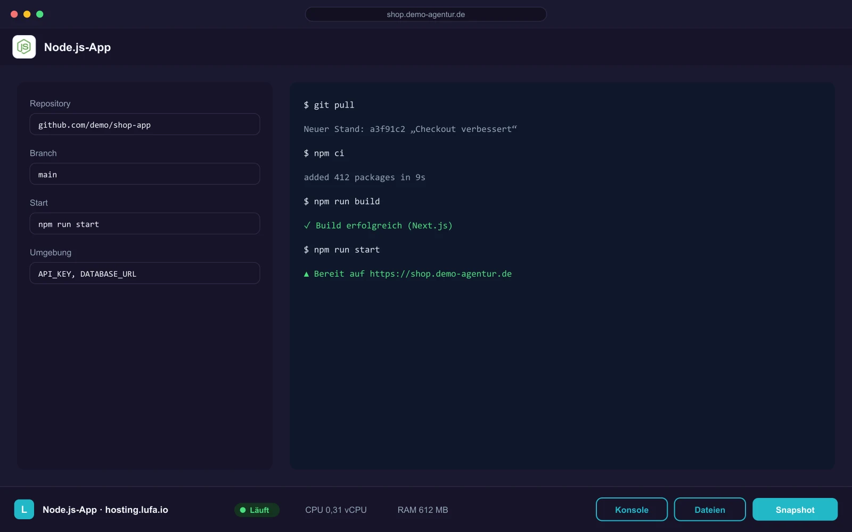Click the Umgebung label
Image resolution: width=852 pixels, height=532 pixels.
(x=51, y=253)
